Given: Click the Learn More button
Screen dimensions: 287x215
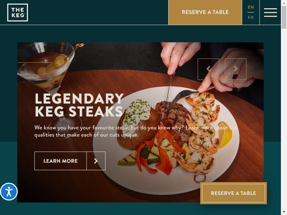Looking at the screenshot, I should pos(61,161).
